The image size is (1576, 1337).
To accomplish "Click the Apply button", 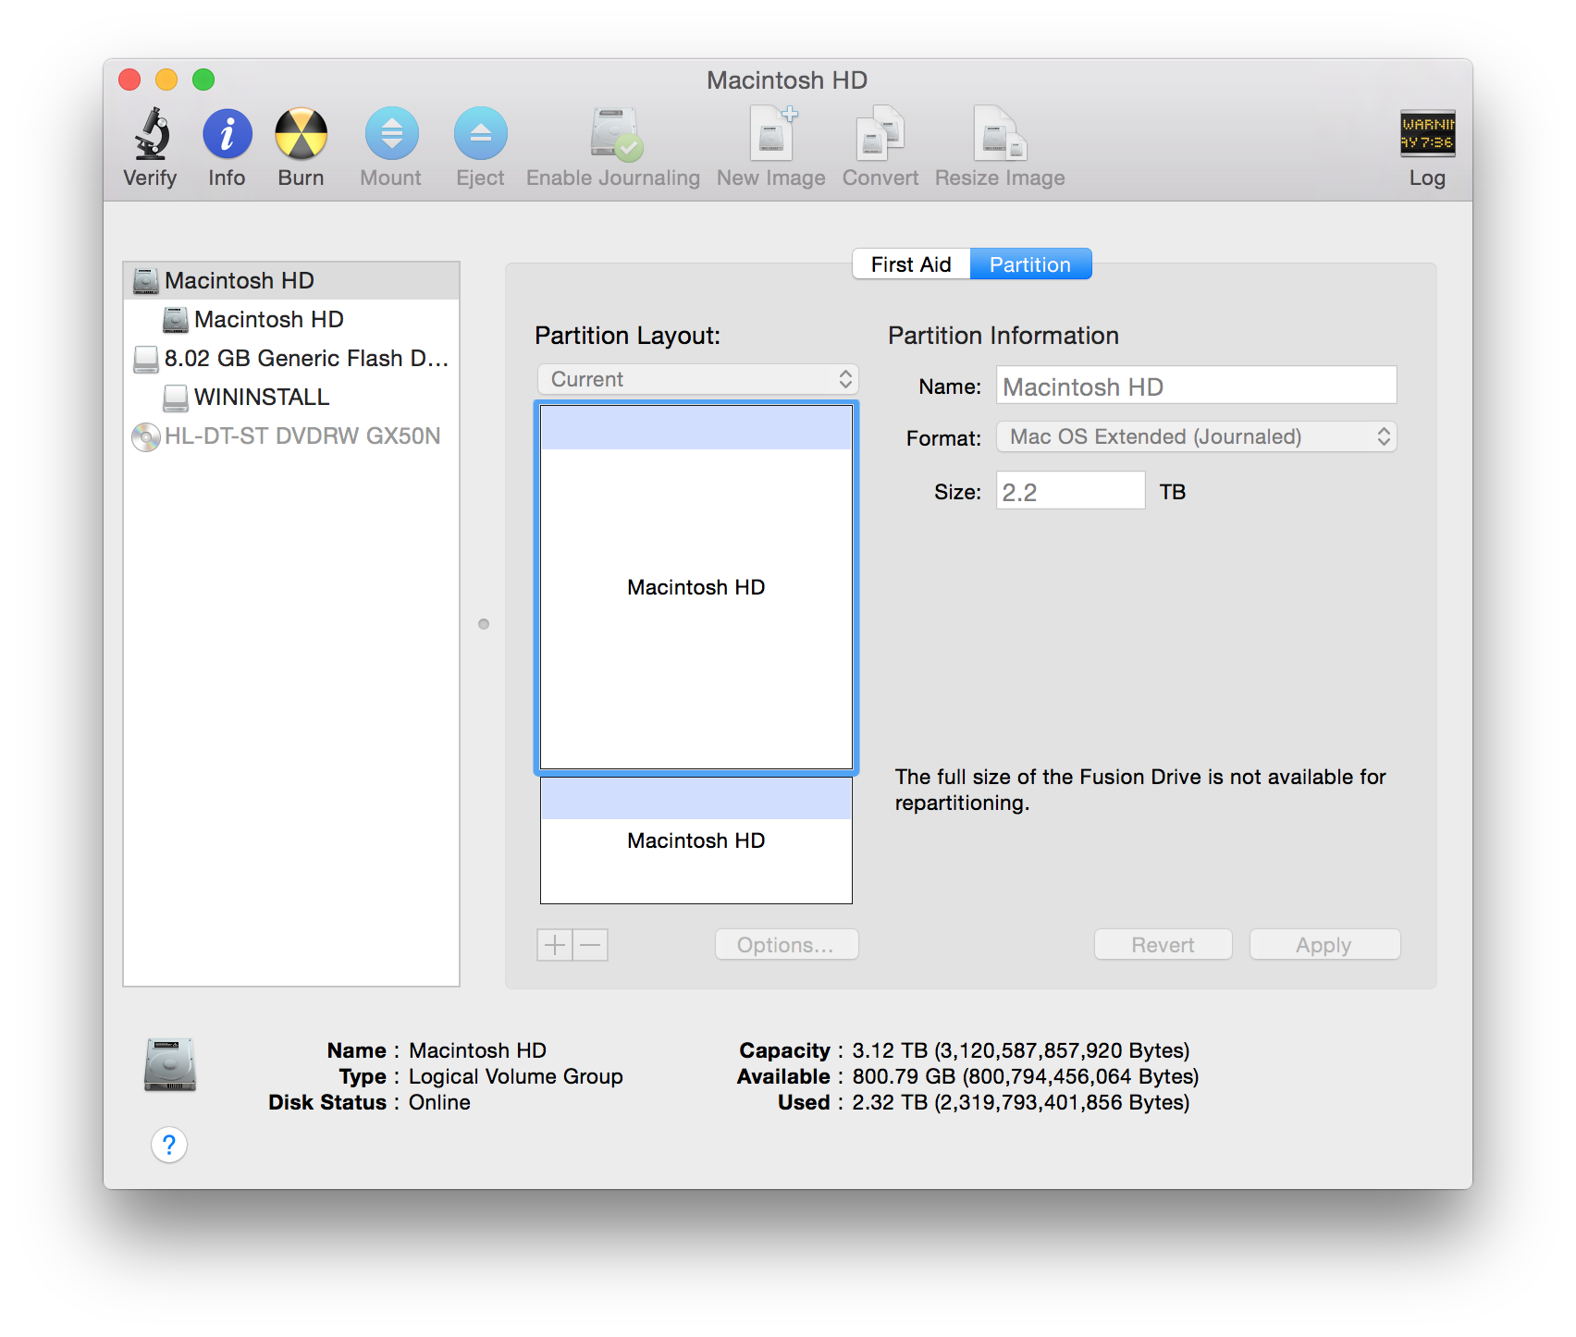I will [1324, 944].
